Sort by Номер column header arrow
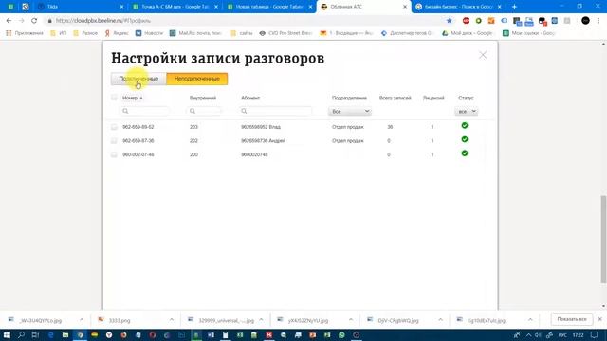This screenshot has width=607, height=341. pyautogui.click(x=141, y=98)
